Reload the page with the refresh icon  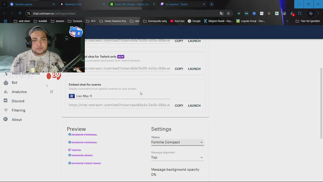point(20,13)
